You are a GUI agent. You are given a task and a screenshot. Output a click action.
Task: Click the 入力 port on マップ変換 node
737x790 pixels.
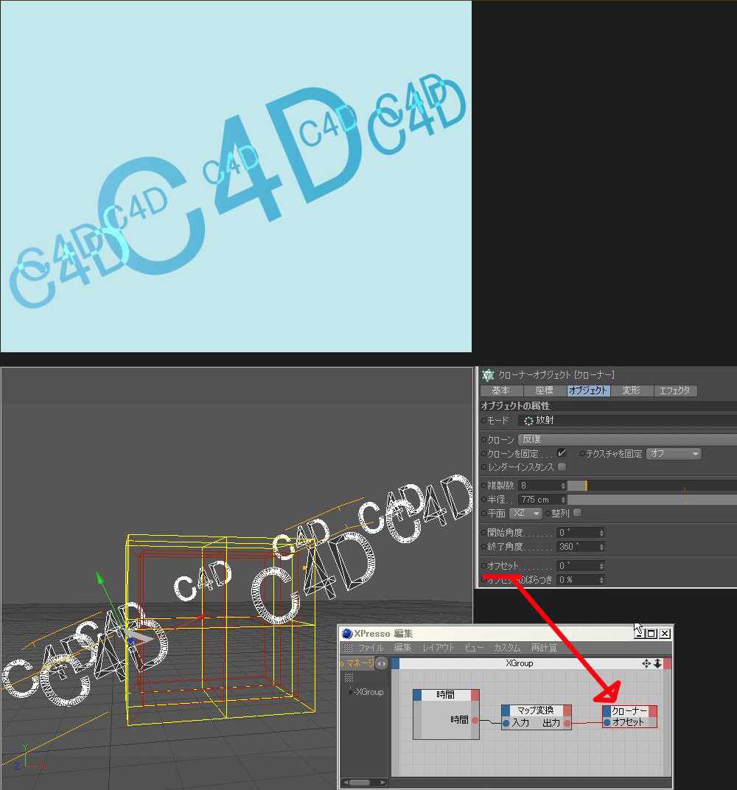(x=506, y=724)
